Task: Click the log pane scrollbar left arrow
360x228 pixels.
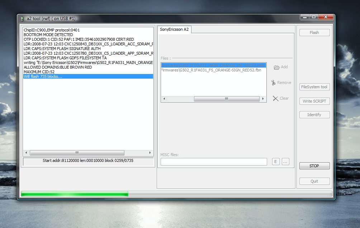Action: click(x=26, y=153)
